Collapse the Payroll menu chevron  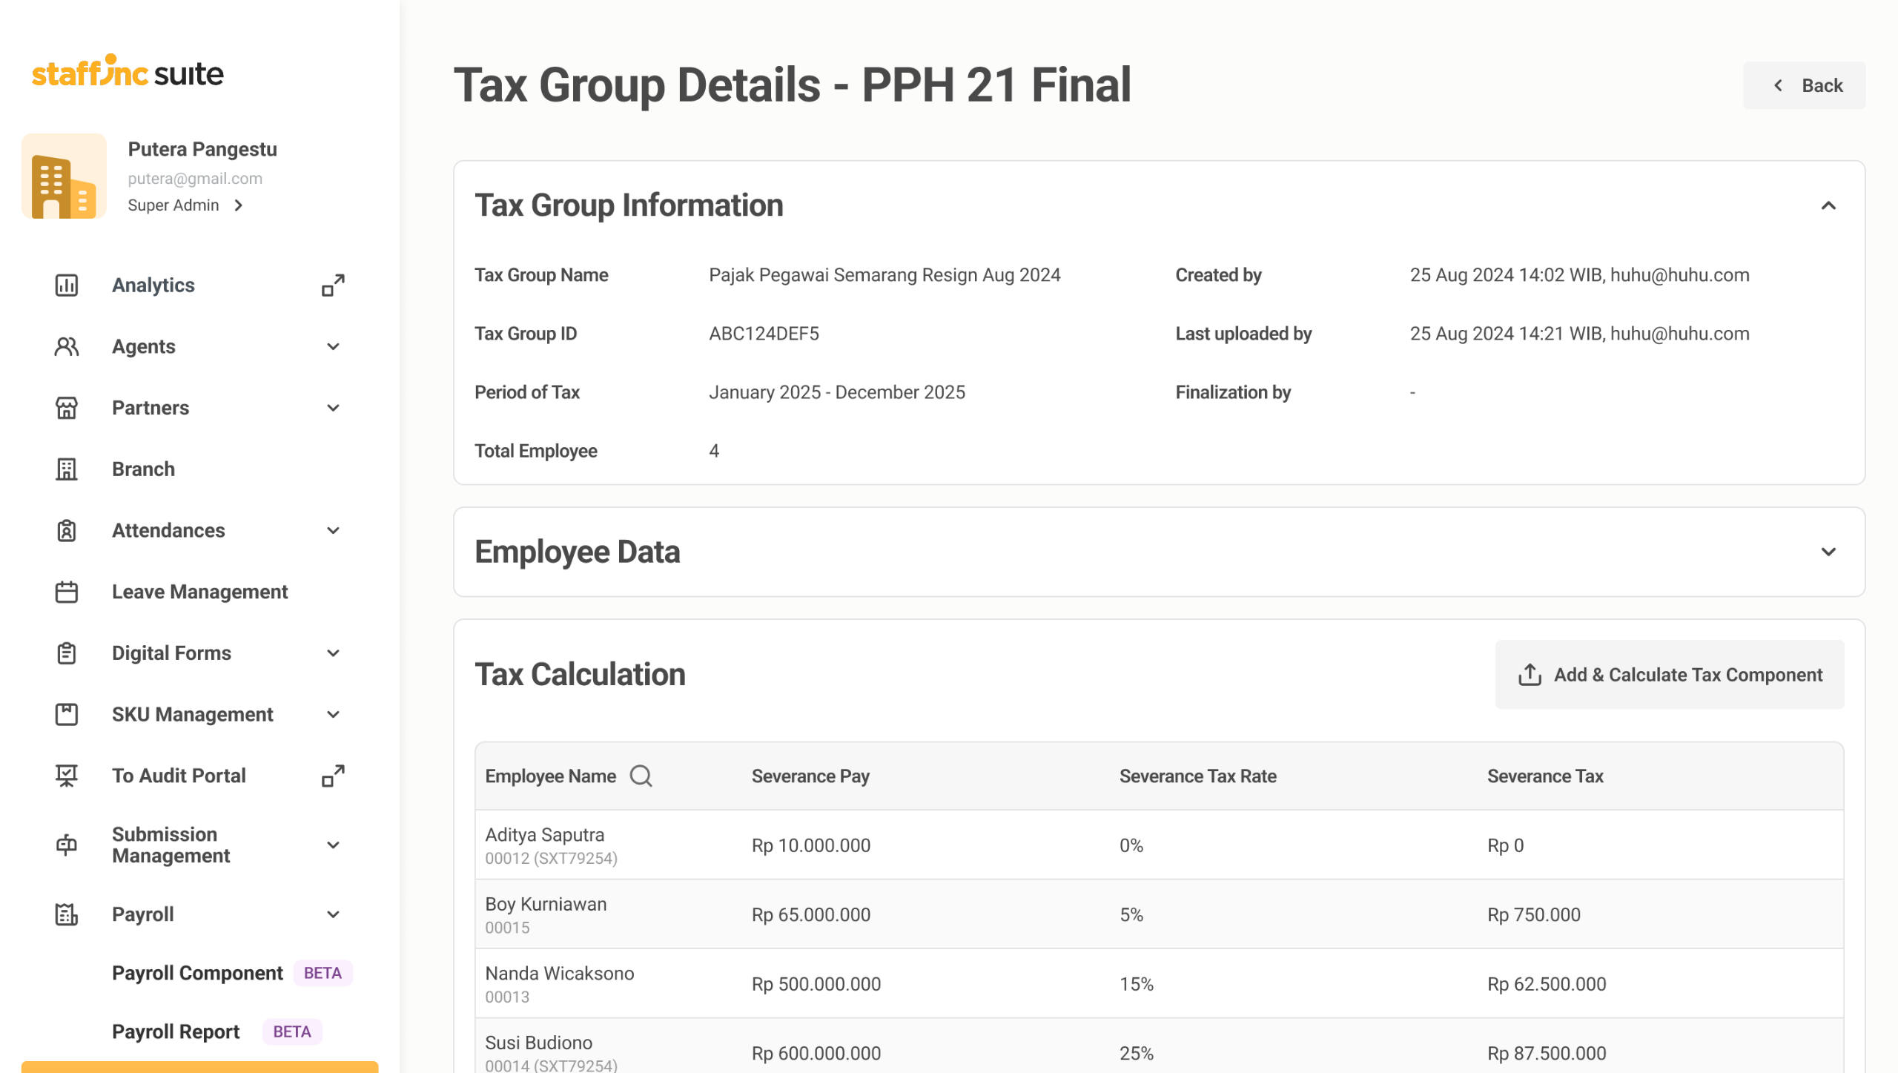pos(333,914)
